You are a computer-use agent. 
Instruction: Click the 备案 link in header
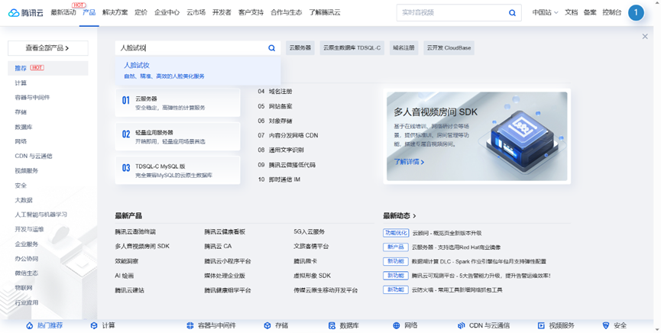coord(590,13)
